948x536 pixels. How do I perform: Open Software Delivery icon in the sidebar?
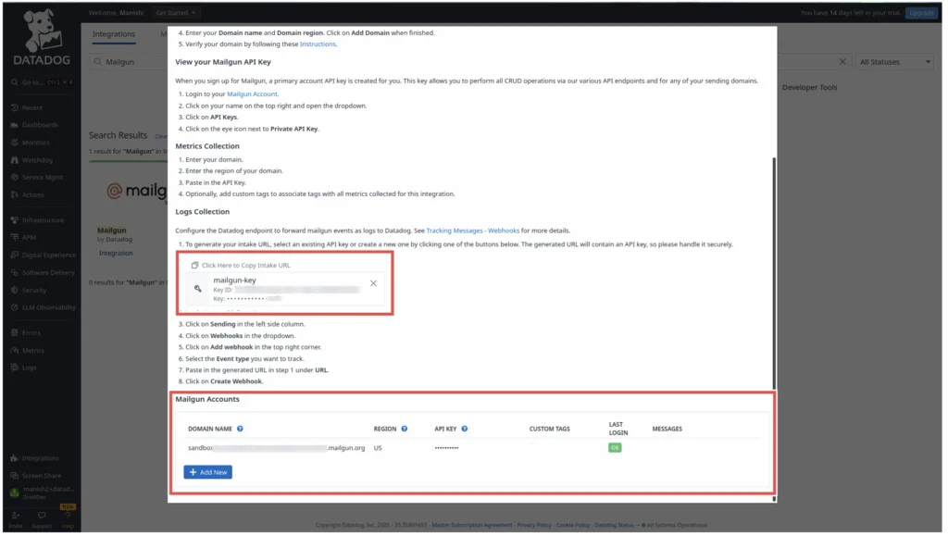coord(15,273)
